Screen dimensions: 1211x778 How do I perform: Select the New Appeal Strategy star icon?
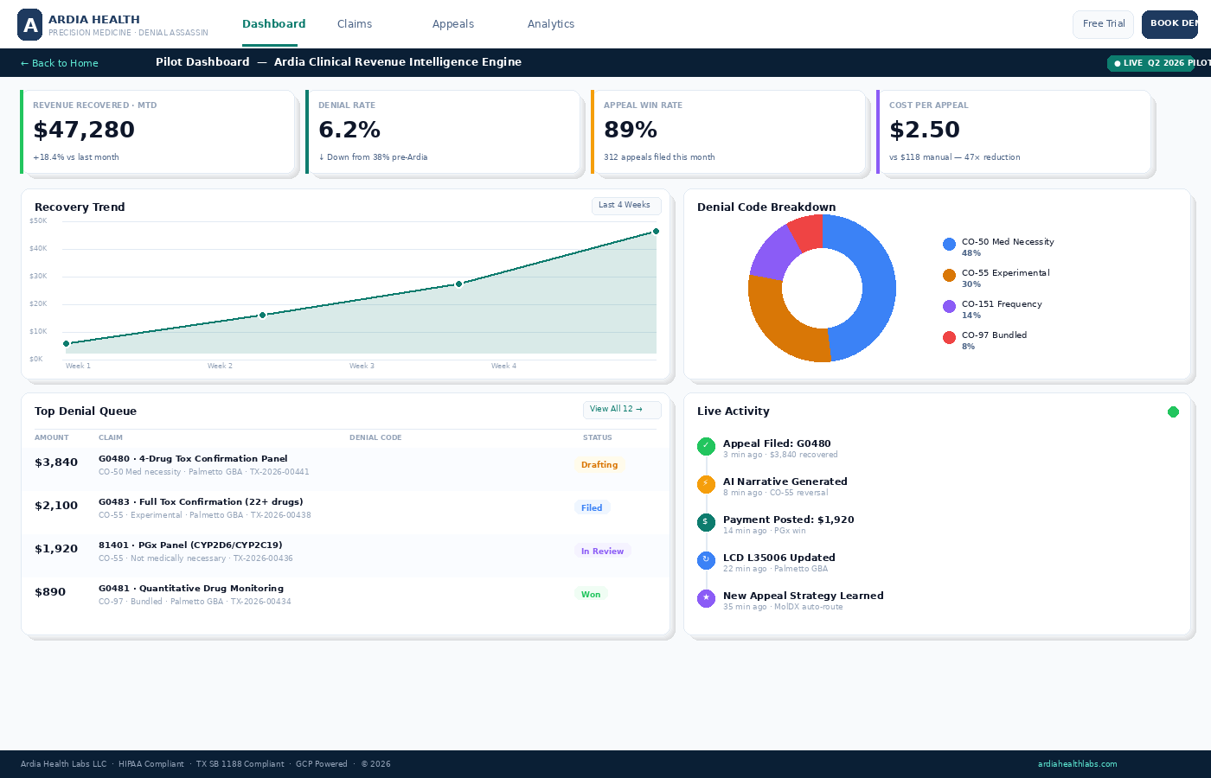tap(706, 597)
